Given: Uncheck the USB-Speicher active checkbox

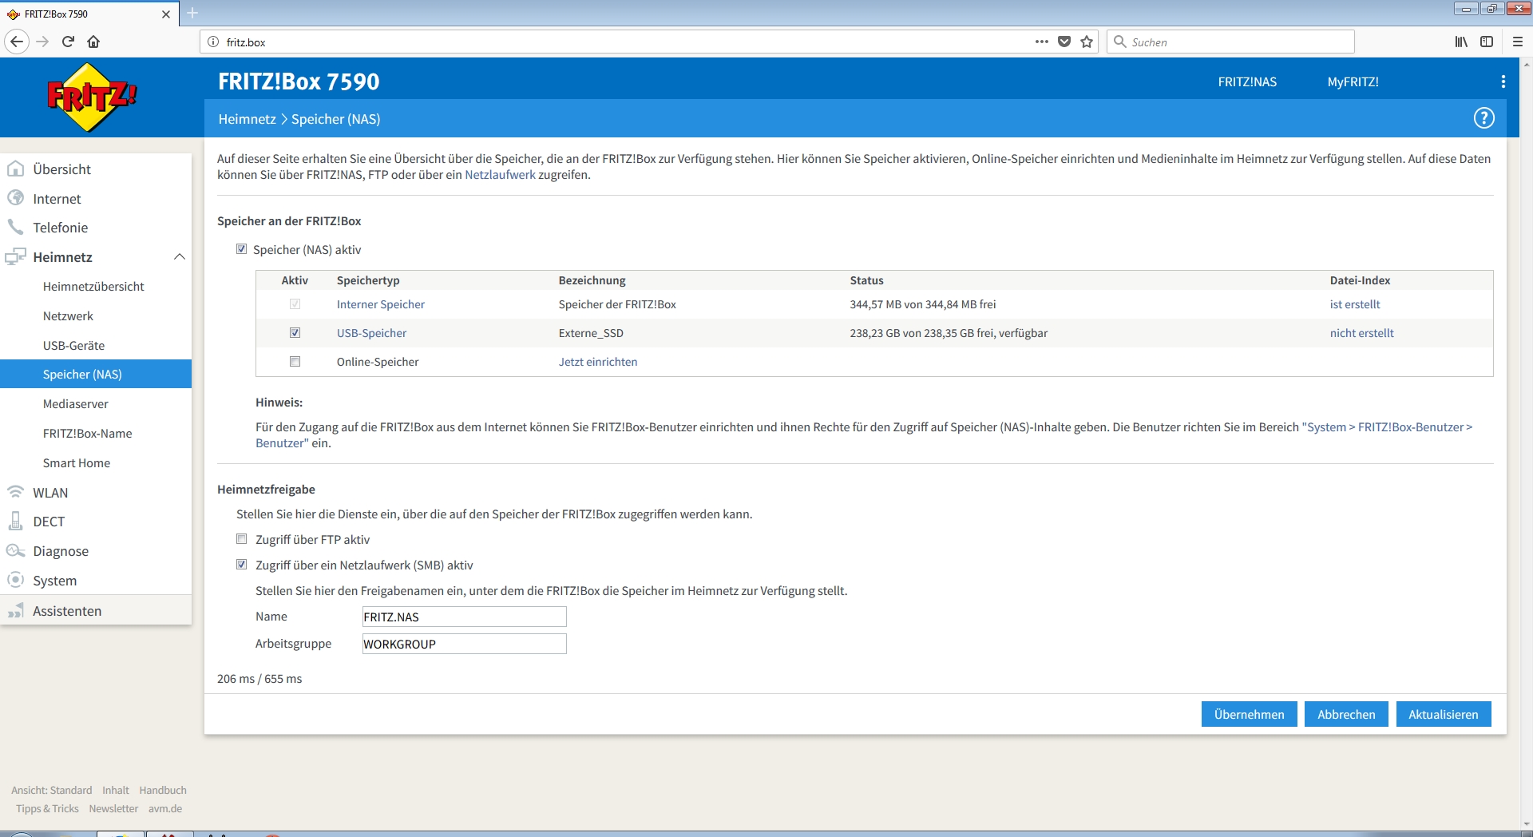Looking at the screenshot, I should (x=295, y=333).
